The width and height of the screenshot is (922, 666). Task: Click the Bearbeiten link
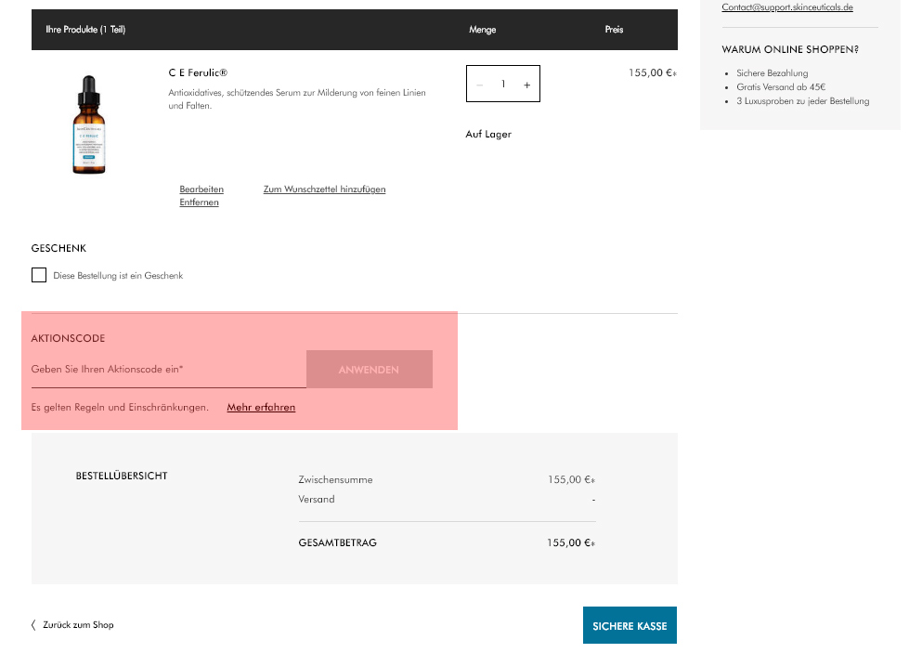point(201,189)
